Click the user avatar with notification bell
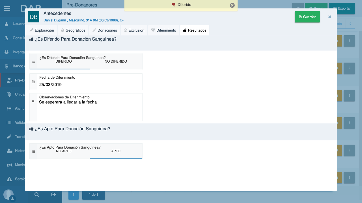Screen dimensions: 362x203 pos(8,195)
